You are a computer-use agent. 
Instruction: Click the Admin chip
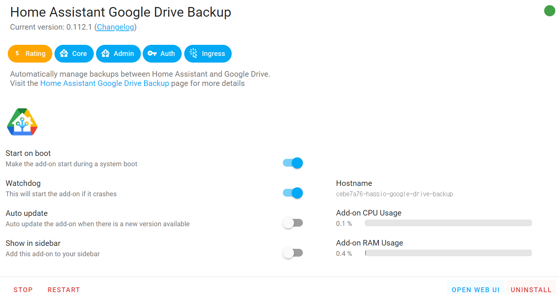tap(118, 54)
